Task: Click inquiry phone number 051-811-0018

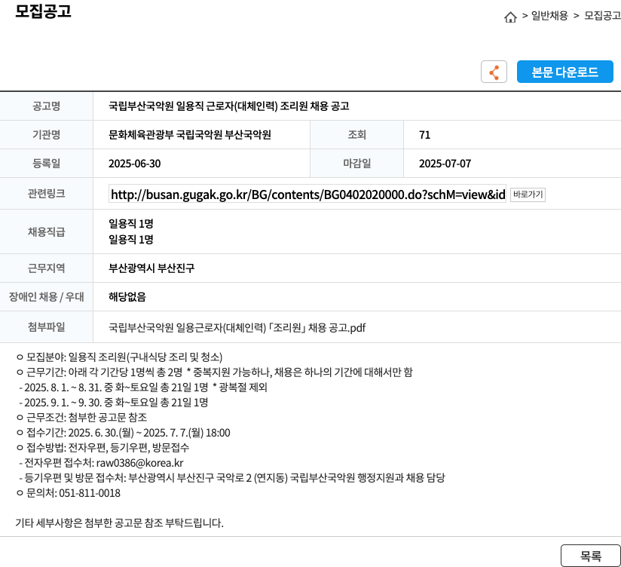Action: 90,493
